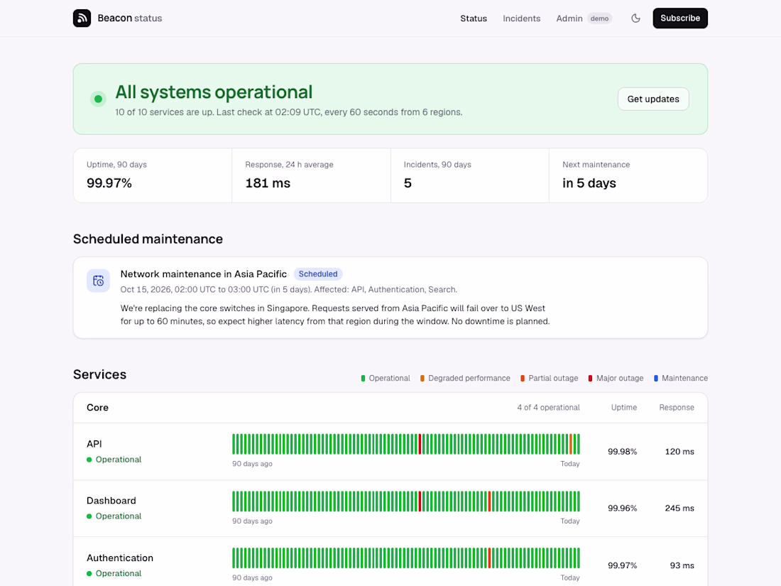The width and height of the screenshot is (781, 586).
Task: Click the red outage bar in API timeline
Action: (x=420, y=444)
